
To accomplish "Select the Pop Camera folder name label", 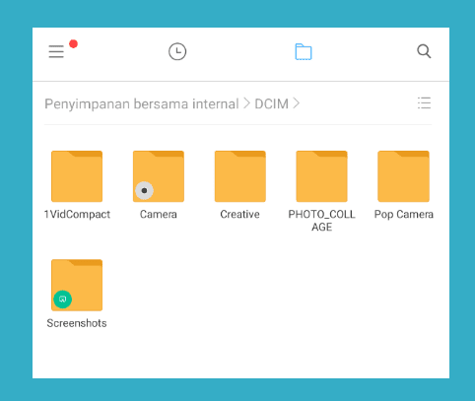I will pos(404,215).
